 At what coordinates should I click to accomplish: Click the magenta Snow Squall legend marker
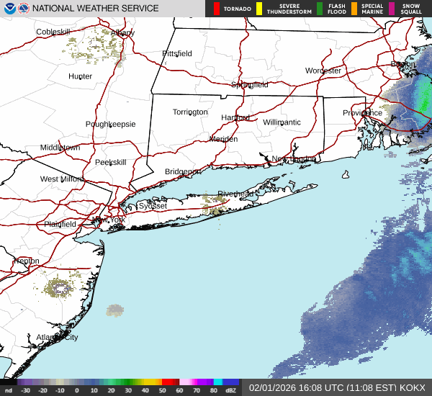[392, 9]
